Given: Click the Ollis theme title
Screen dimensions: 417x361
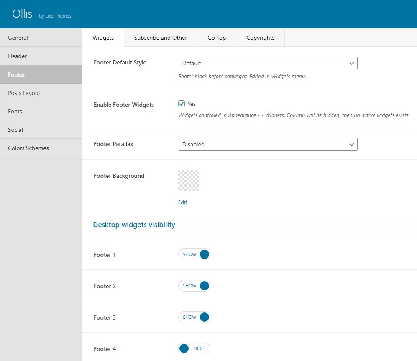Looking at the screenshot, I should [x=22, y=14].
